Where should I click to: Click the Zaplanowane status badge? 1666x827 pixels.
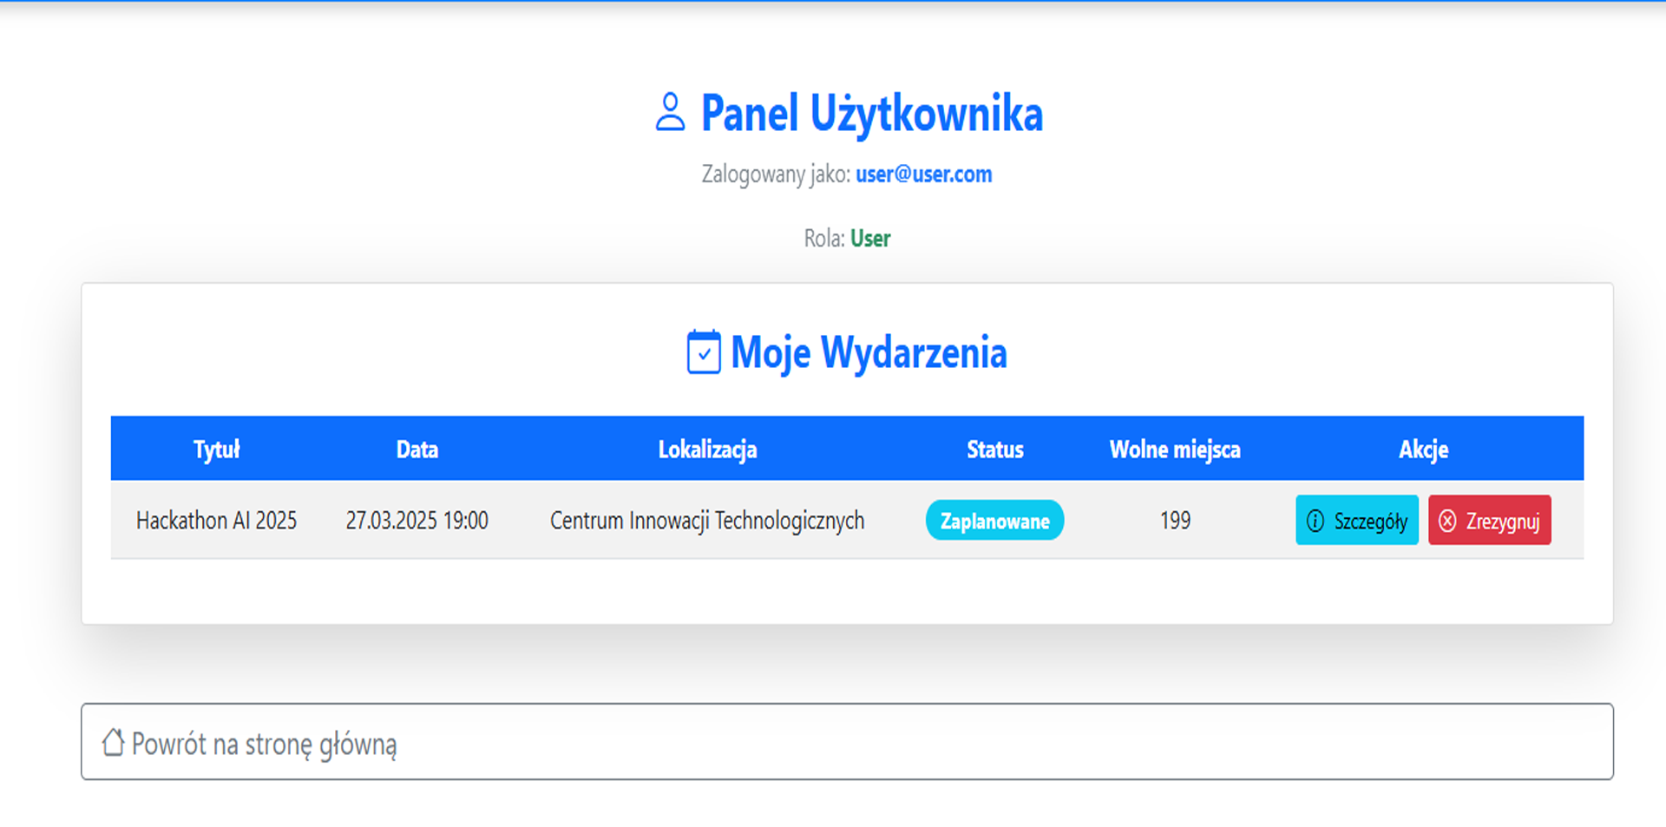pyautogui.click(x=994, y=521)
